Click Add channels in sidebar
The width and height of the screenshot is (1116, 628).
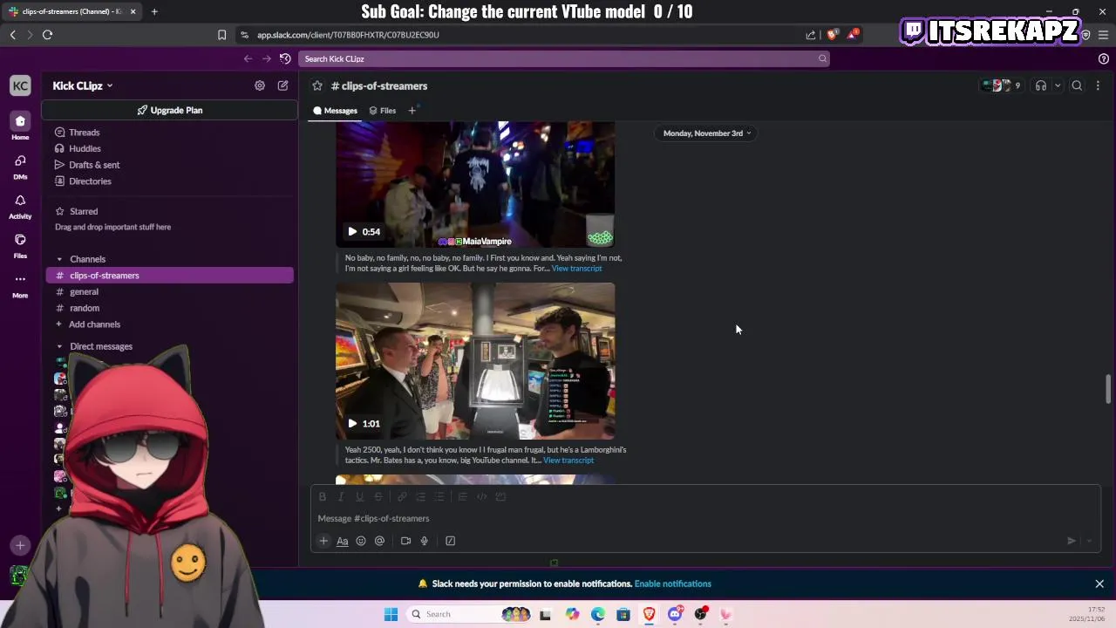pyautogui.click(x=94, y=324)
